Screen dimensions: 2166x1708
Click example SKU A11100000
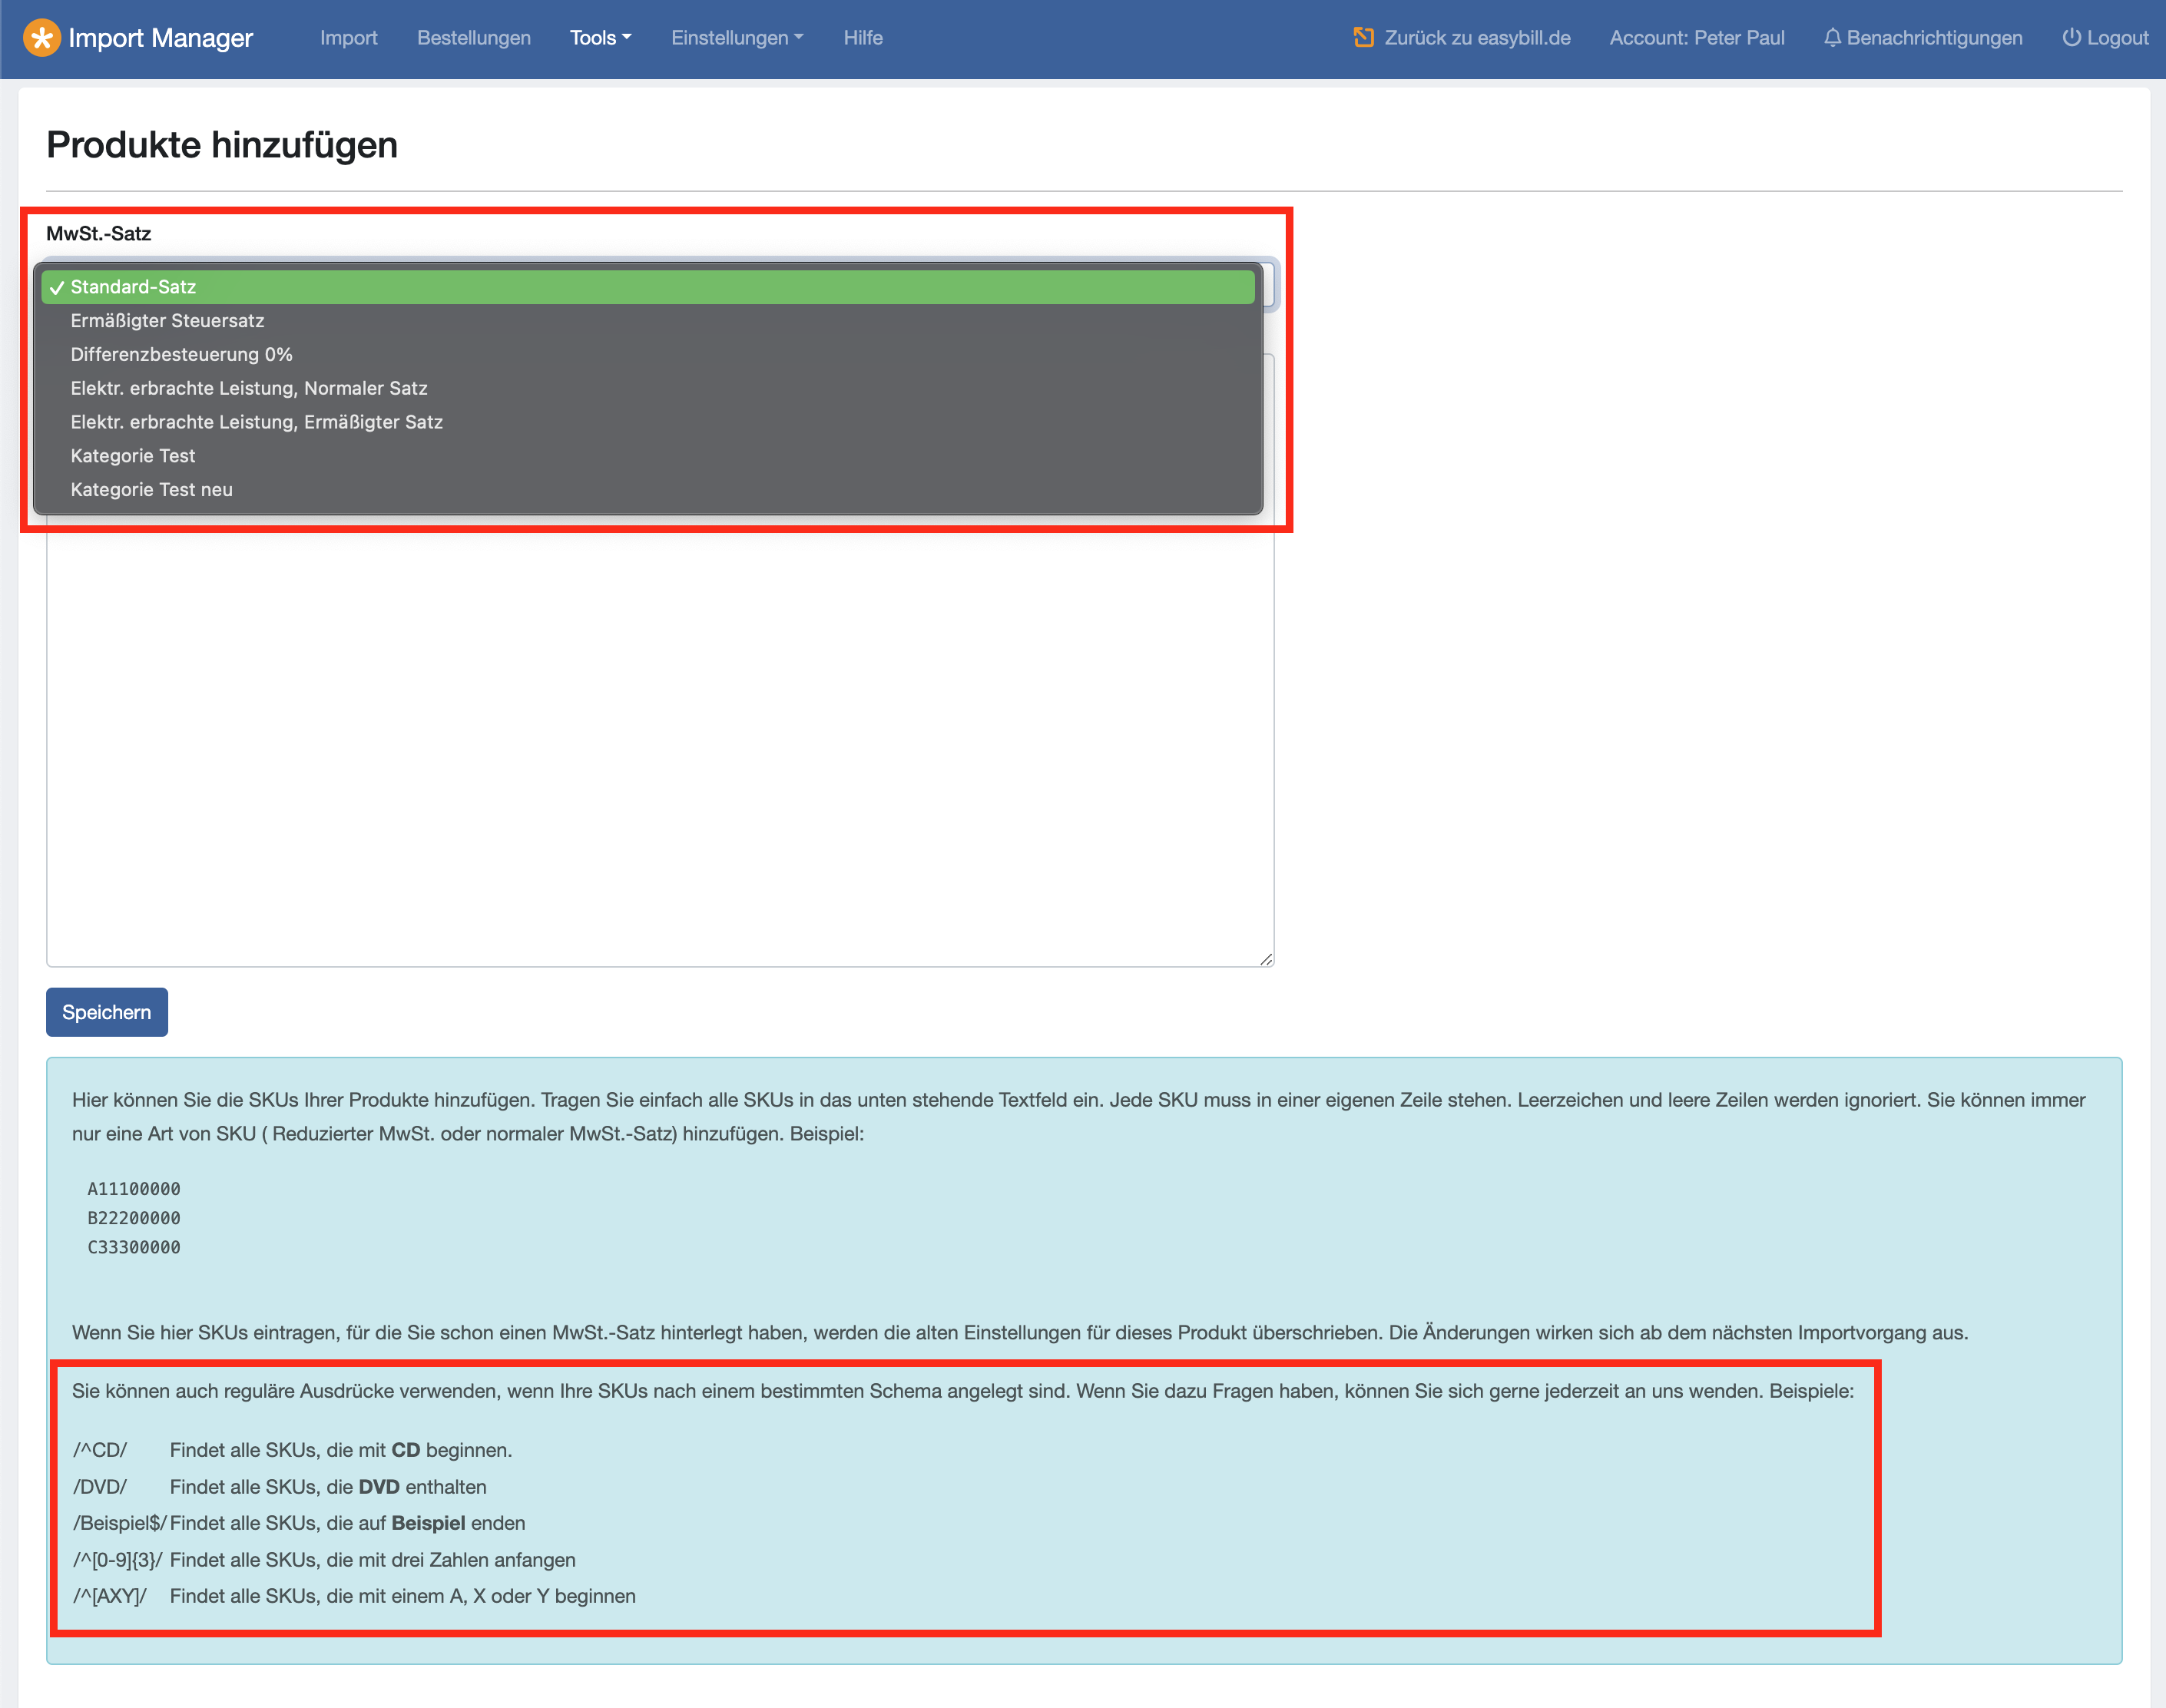coord(134,1189)
